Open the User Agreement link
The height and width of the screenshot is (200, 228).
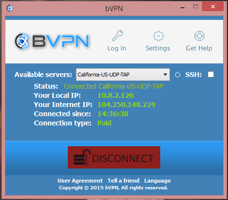click(x=80, y=181)
